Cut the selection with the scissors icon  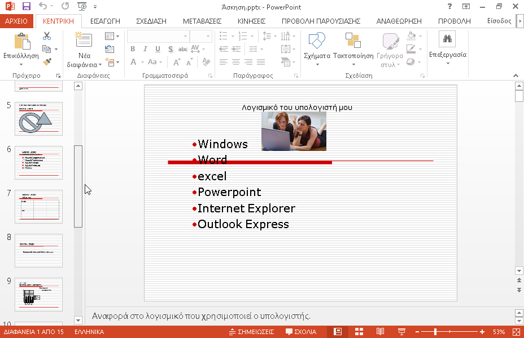pos(47,36)
